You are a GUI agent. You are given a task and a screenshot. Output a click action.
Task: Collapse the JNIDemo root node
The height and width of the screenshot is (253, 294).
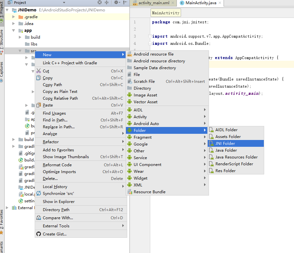(x=7, y=10)
